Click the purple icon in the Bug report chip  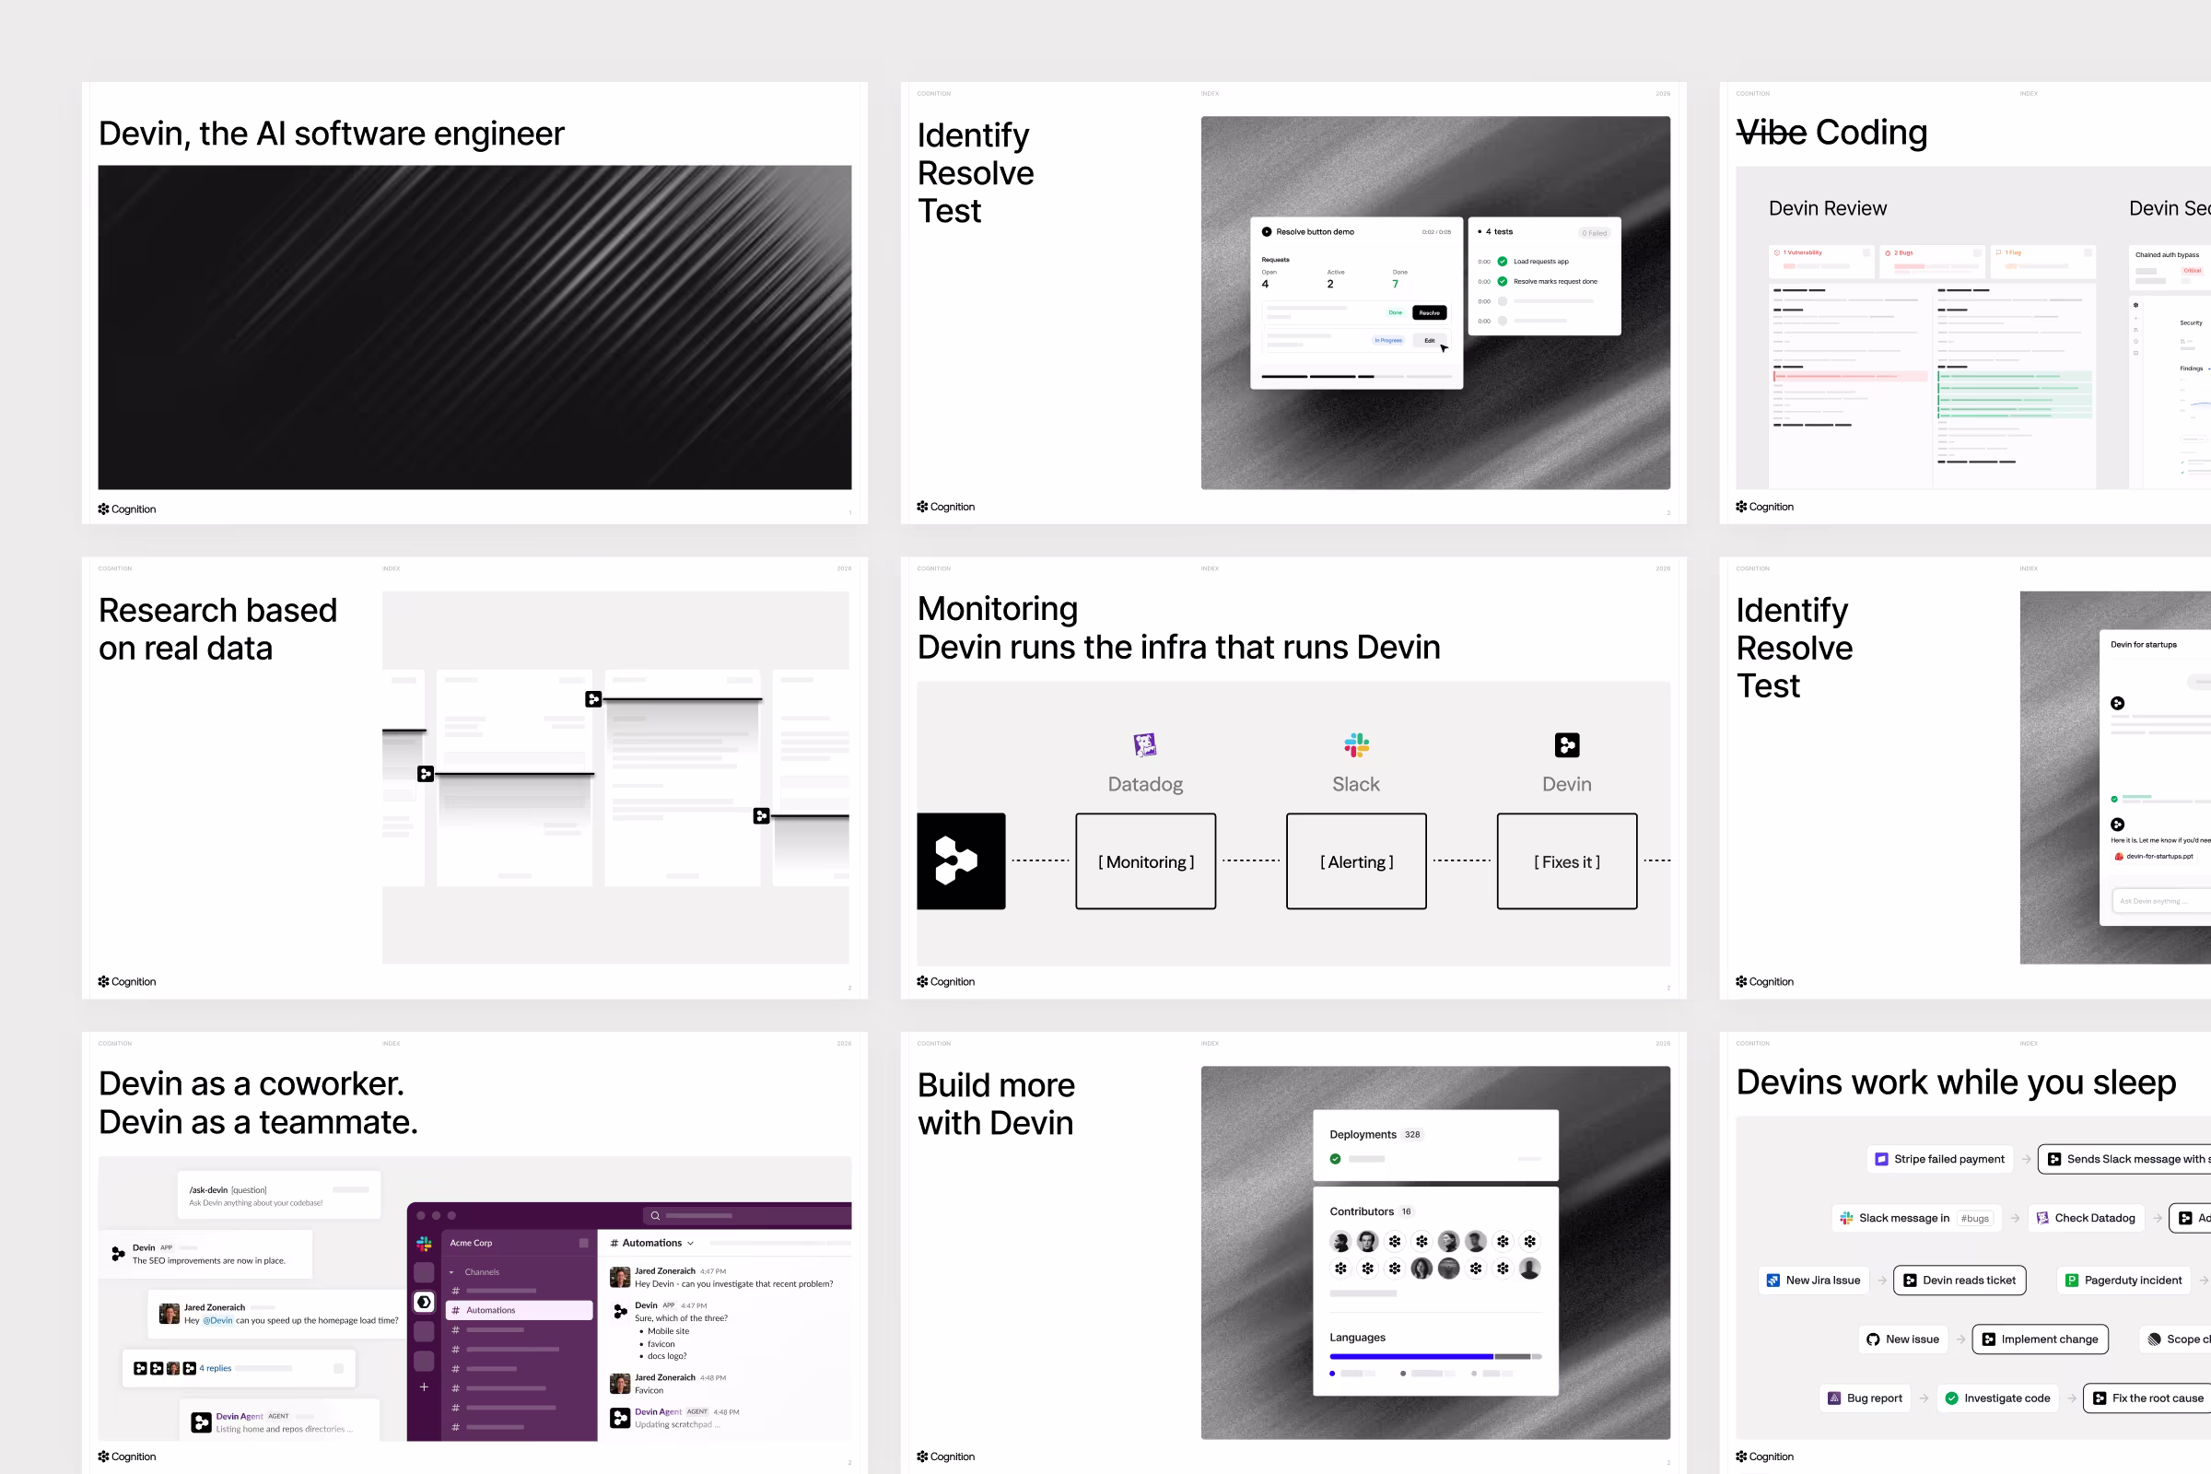click(x=1834, y=1398)
